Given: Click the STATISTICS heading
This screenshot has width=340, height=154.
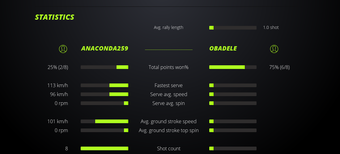Looking at the screenshot, I should click(55, 17).
